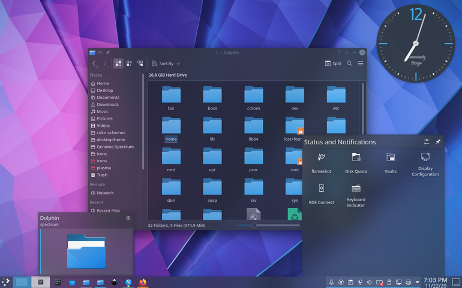Click Dolphin window thumbnail preview
The width and height of the screenshot is (462, 288).
coord(86,251)
